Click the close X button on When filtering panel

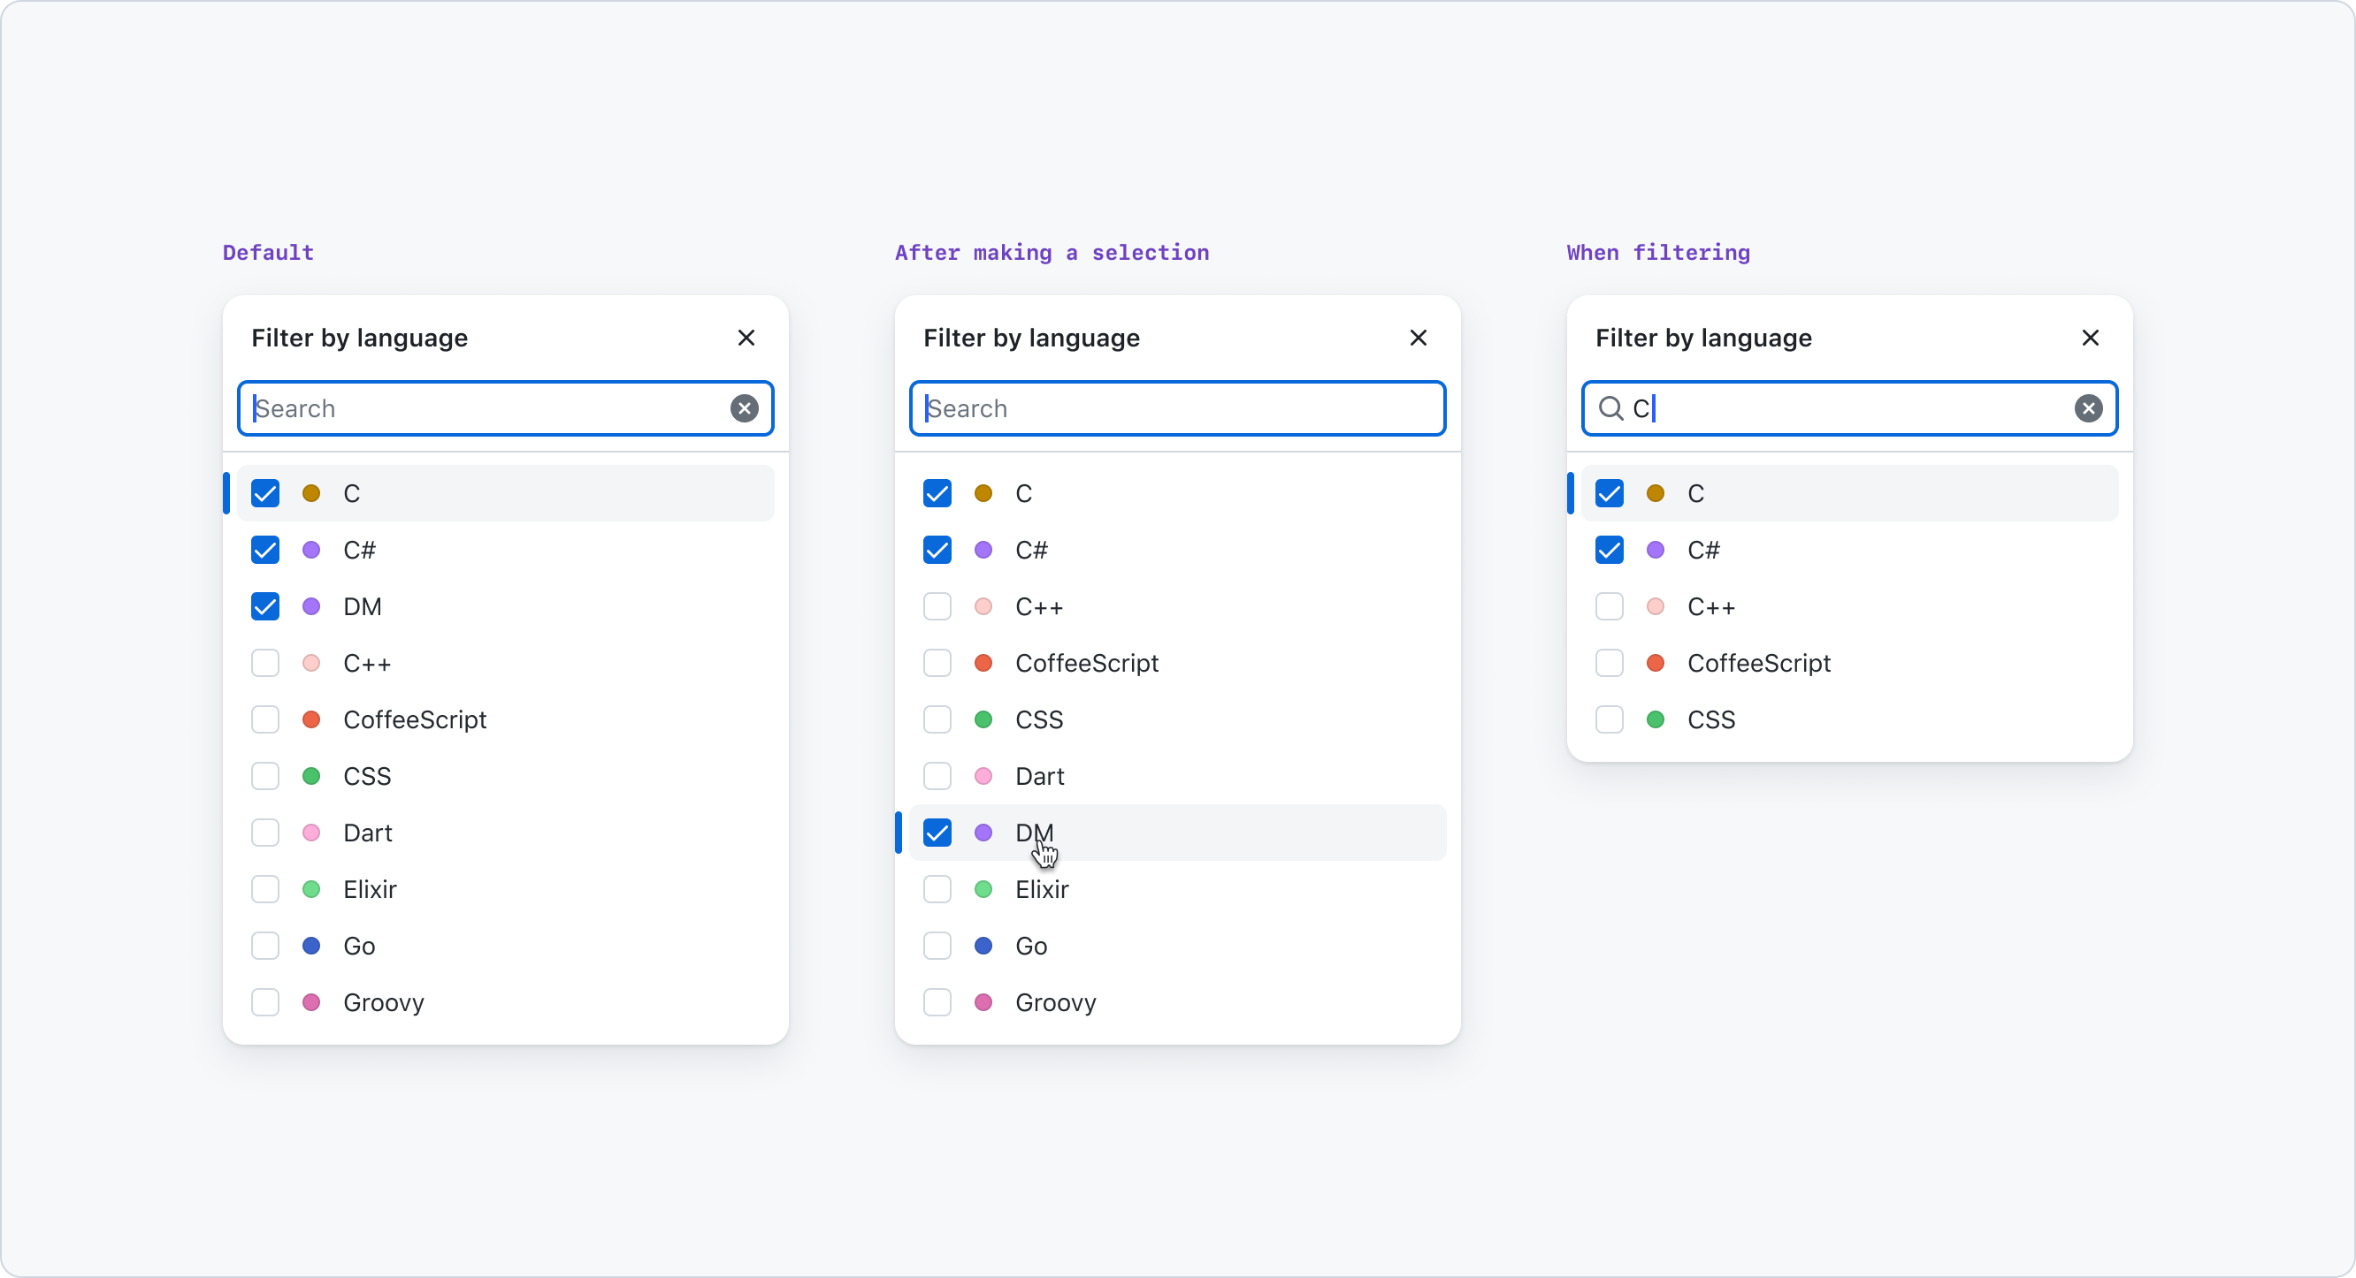(x=2092, y=337)
